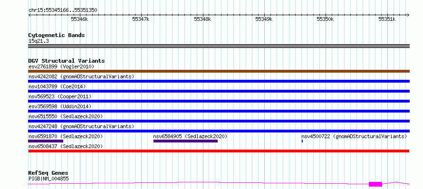The image size is (423, 189).
Task: Open variant nsv4500722 (gnomADStructuralVariants) label
Action: click(x=354, y=136)
